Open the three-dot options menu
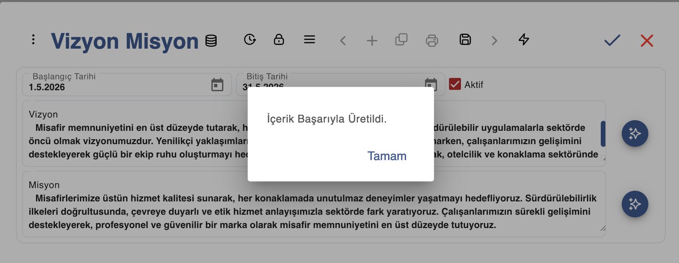Viewport: 679px width, 263px height. pyautogui.click(x=33, y=40)
